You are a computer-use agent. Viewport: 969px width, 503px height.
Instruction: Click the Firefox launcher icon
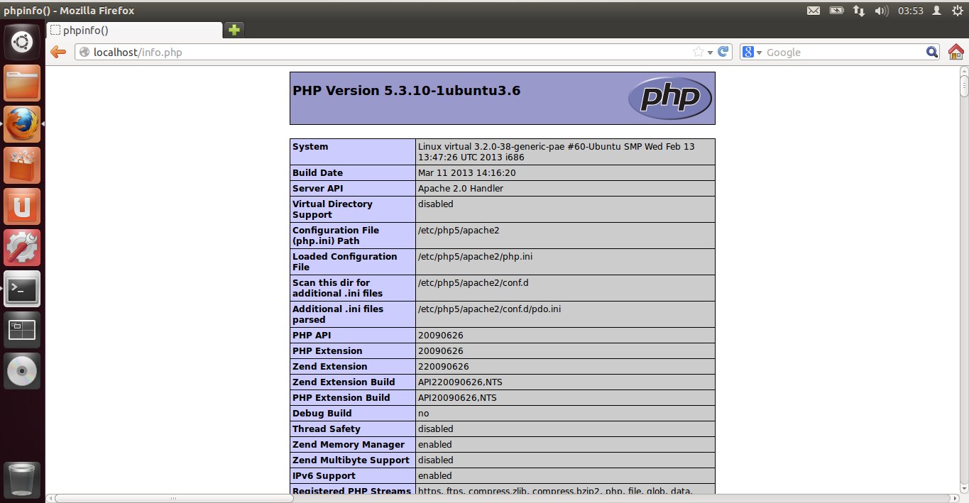point(22,125)
